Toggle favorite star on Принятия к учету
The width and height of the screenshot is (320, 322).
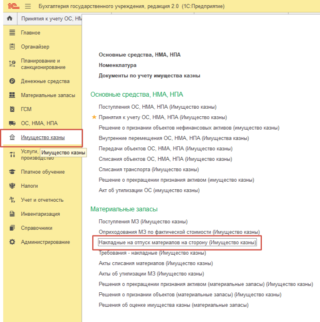94,117
